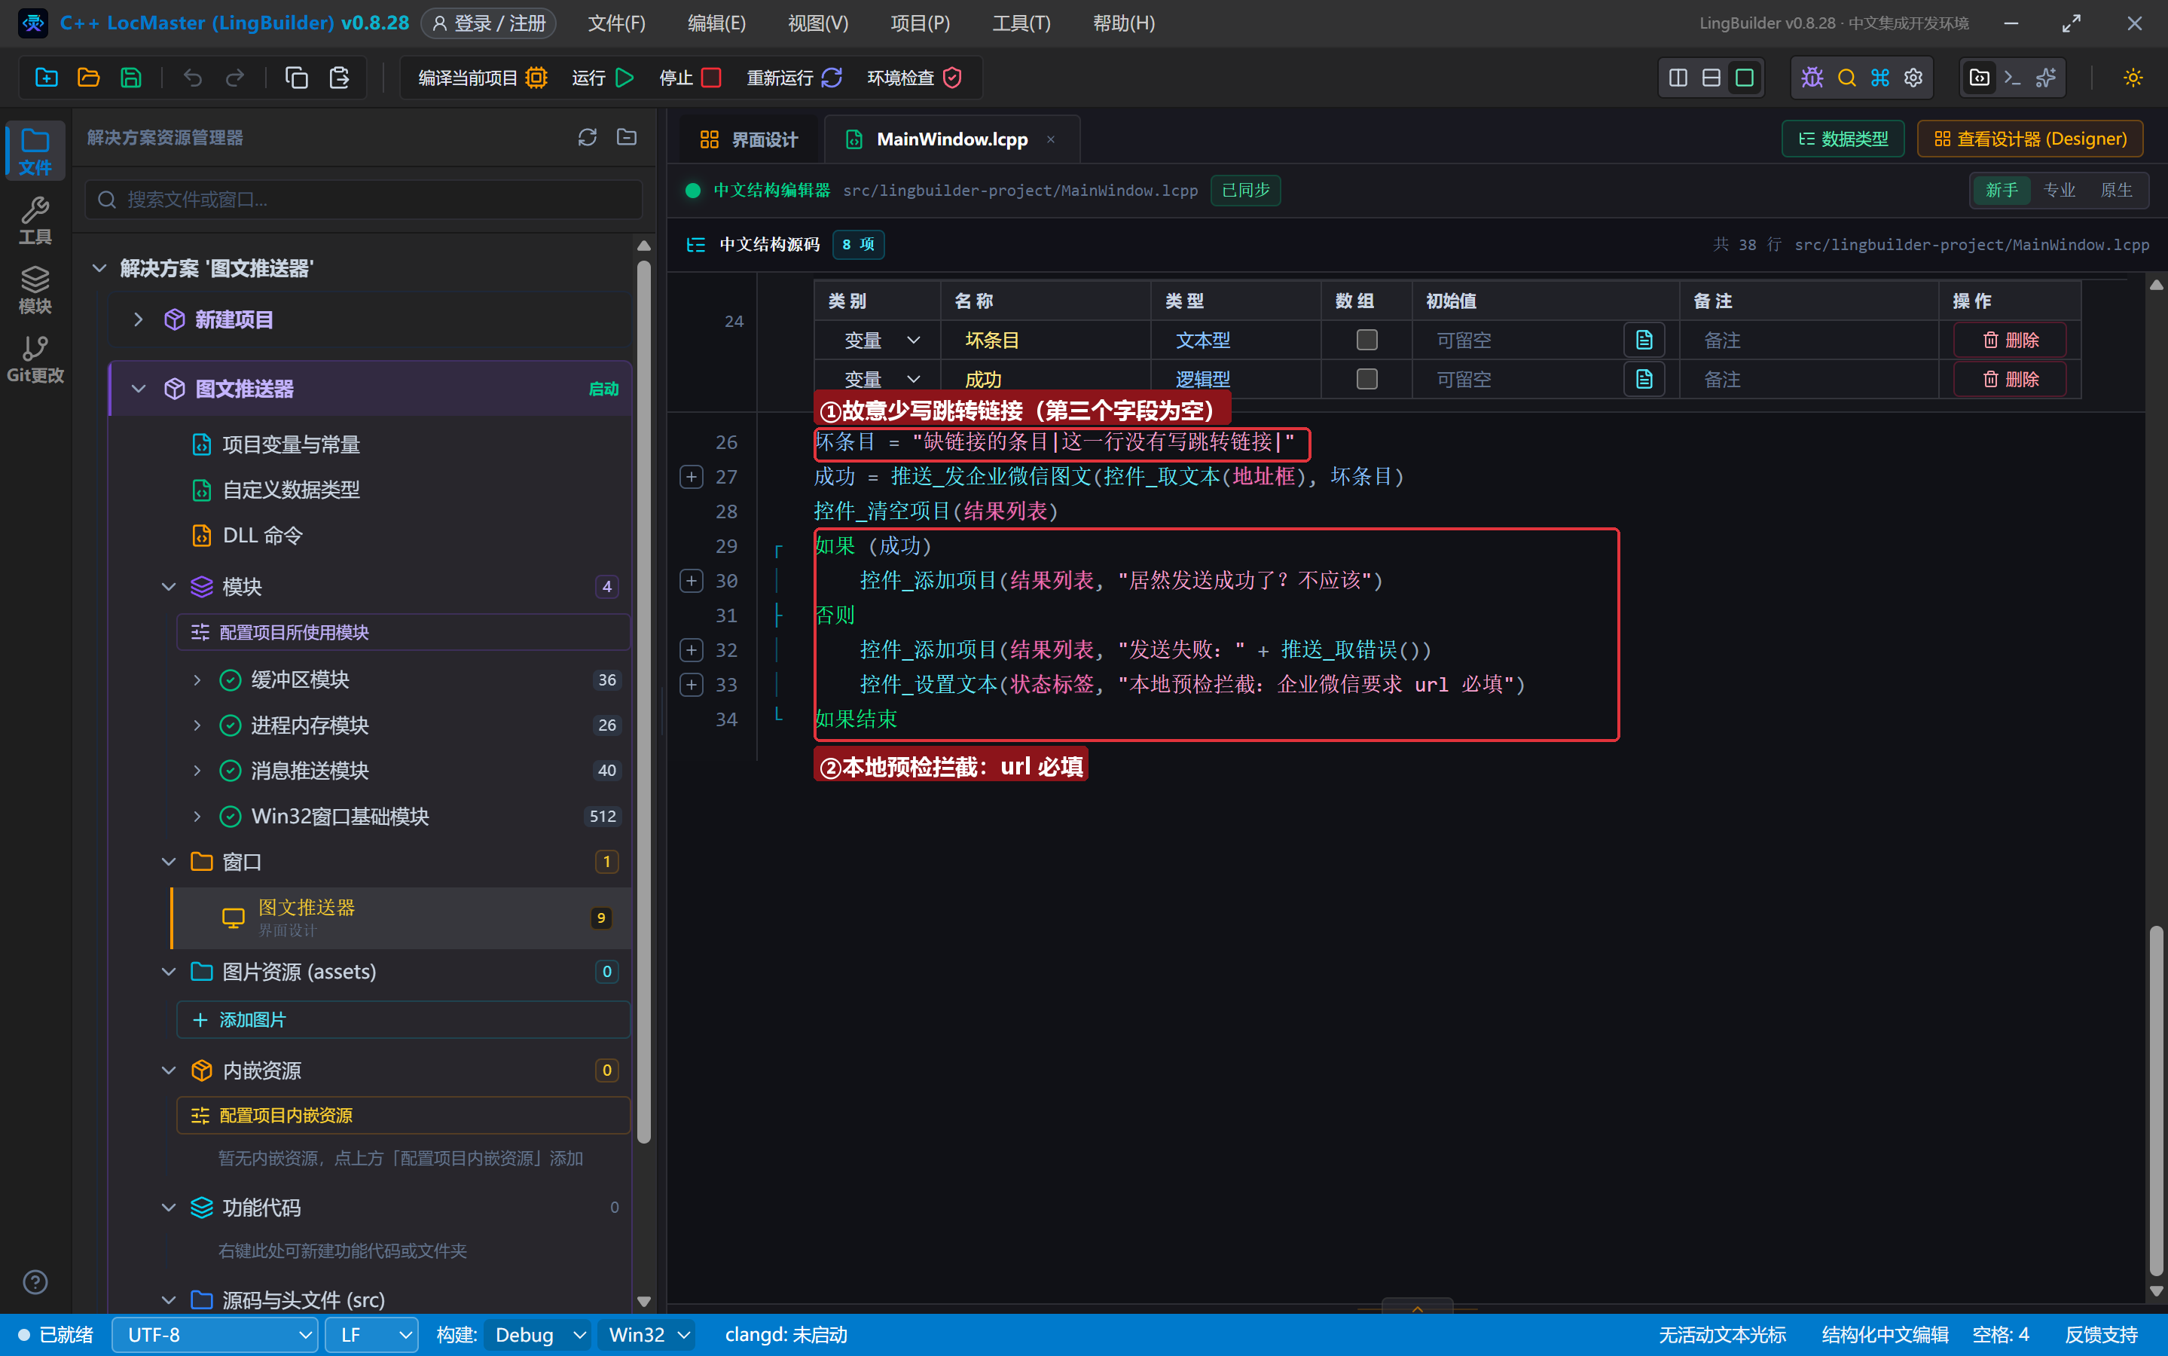Image resolution: width=2168 pixels, height=1356 pixels.
Task: Open folder via the toolbar folder icon
Action: 89,78
